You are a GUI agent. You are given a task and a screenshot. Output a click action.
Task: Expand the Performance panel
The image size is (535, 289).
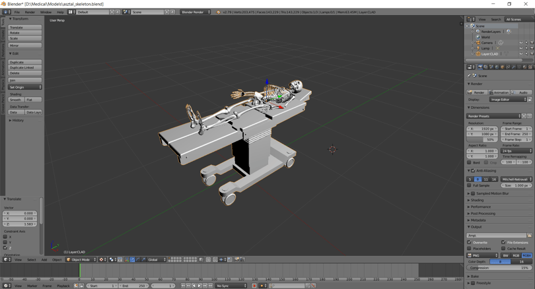480,207
